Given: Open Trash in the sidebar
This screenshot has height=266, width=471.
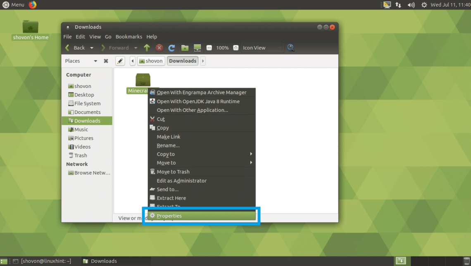Looking at the screenshot, I should click(87, 156).
